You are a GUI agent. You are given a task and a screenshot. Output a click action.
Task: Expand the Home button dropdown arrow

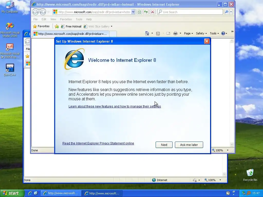pyautogui.click(x=152, y=33)
